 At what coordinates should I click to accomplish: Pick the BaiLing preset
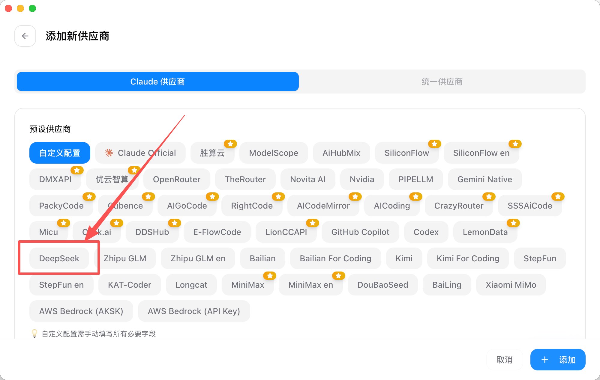[x=447, y=285]
